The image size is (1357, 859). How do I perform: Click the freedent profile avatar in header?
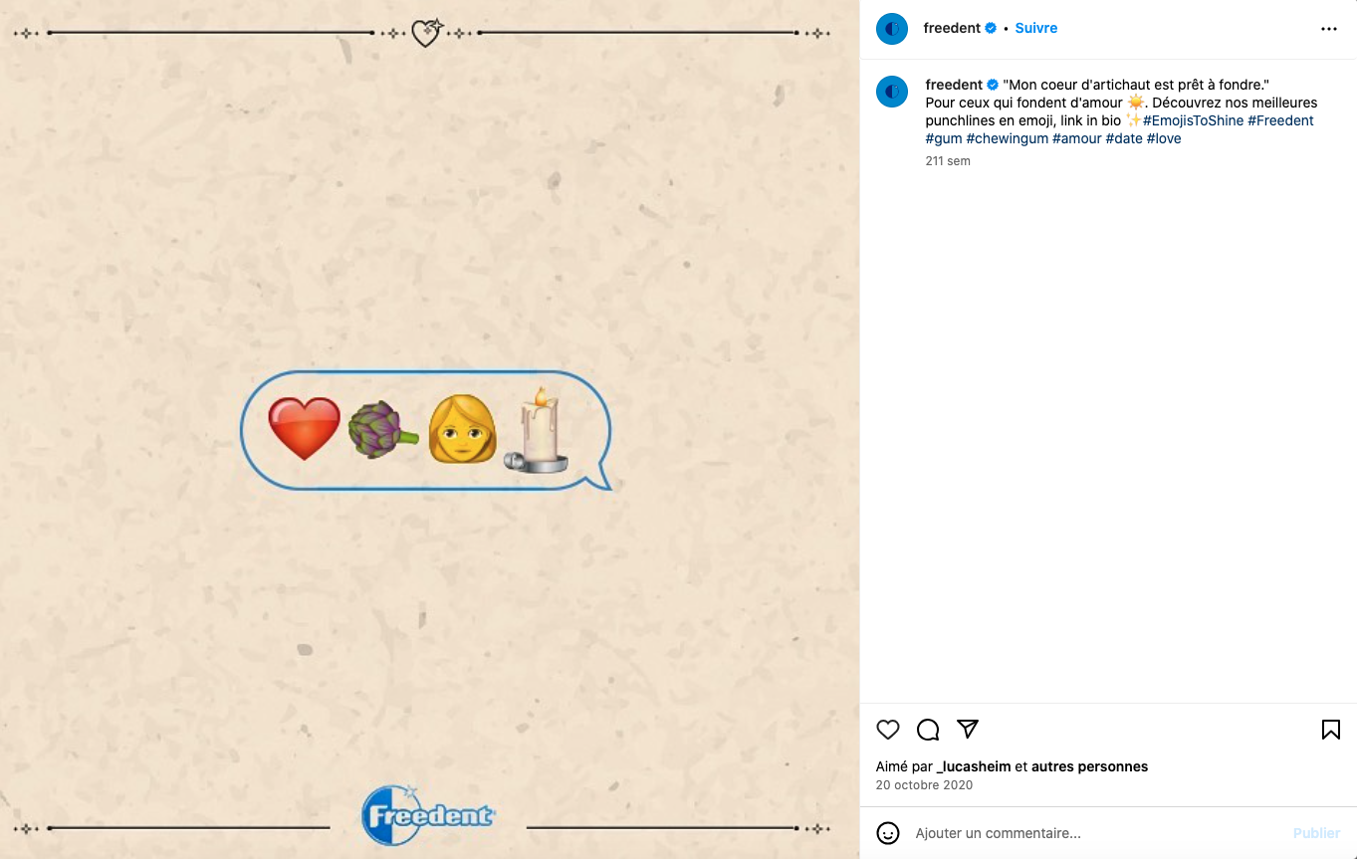click(x=892, y=29)
